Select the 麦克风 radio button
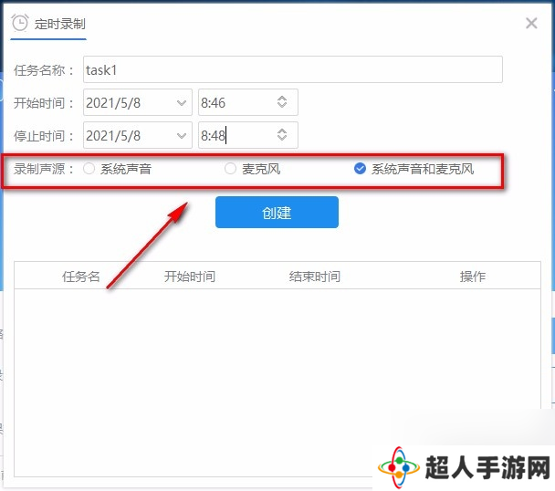This screenshot has width=555, height=491. click(230, 169)
